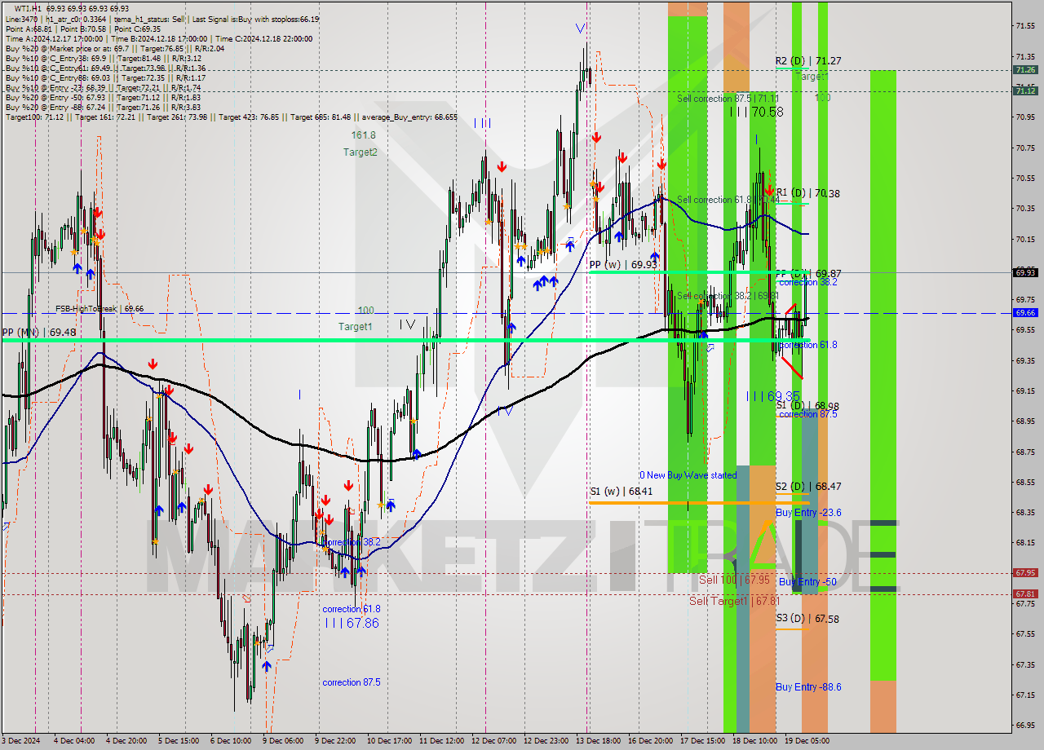Click the Buy Entry -50 label

(x=807, y=582)
